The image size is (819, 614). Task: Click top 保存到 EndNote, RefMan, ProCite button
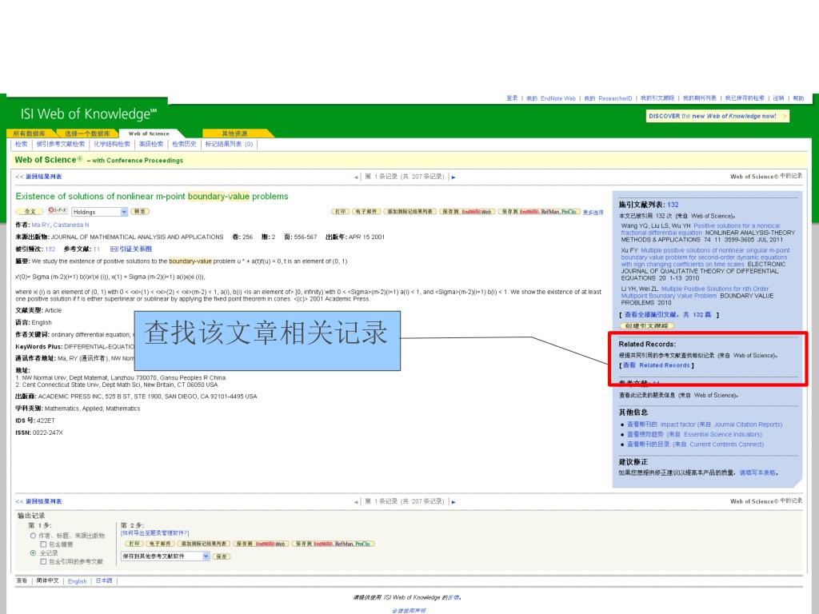(x=539, y=211)
